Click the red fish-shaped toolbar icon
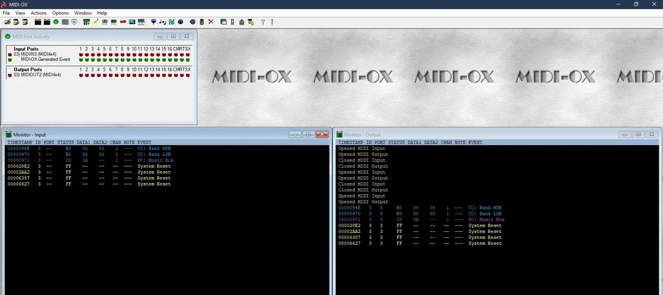 click(x=123, y=22)
